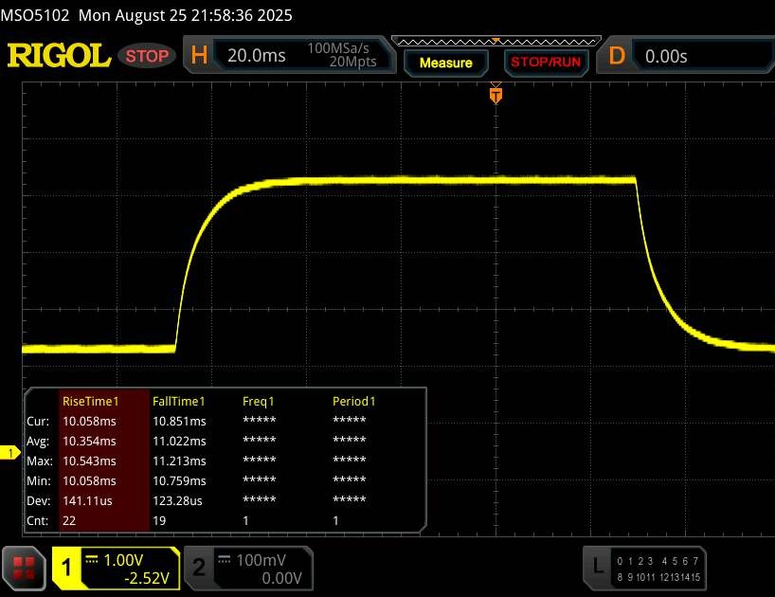Open the L logic analyzer icon
775x597 pixels.
598,567
